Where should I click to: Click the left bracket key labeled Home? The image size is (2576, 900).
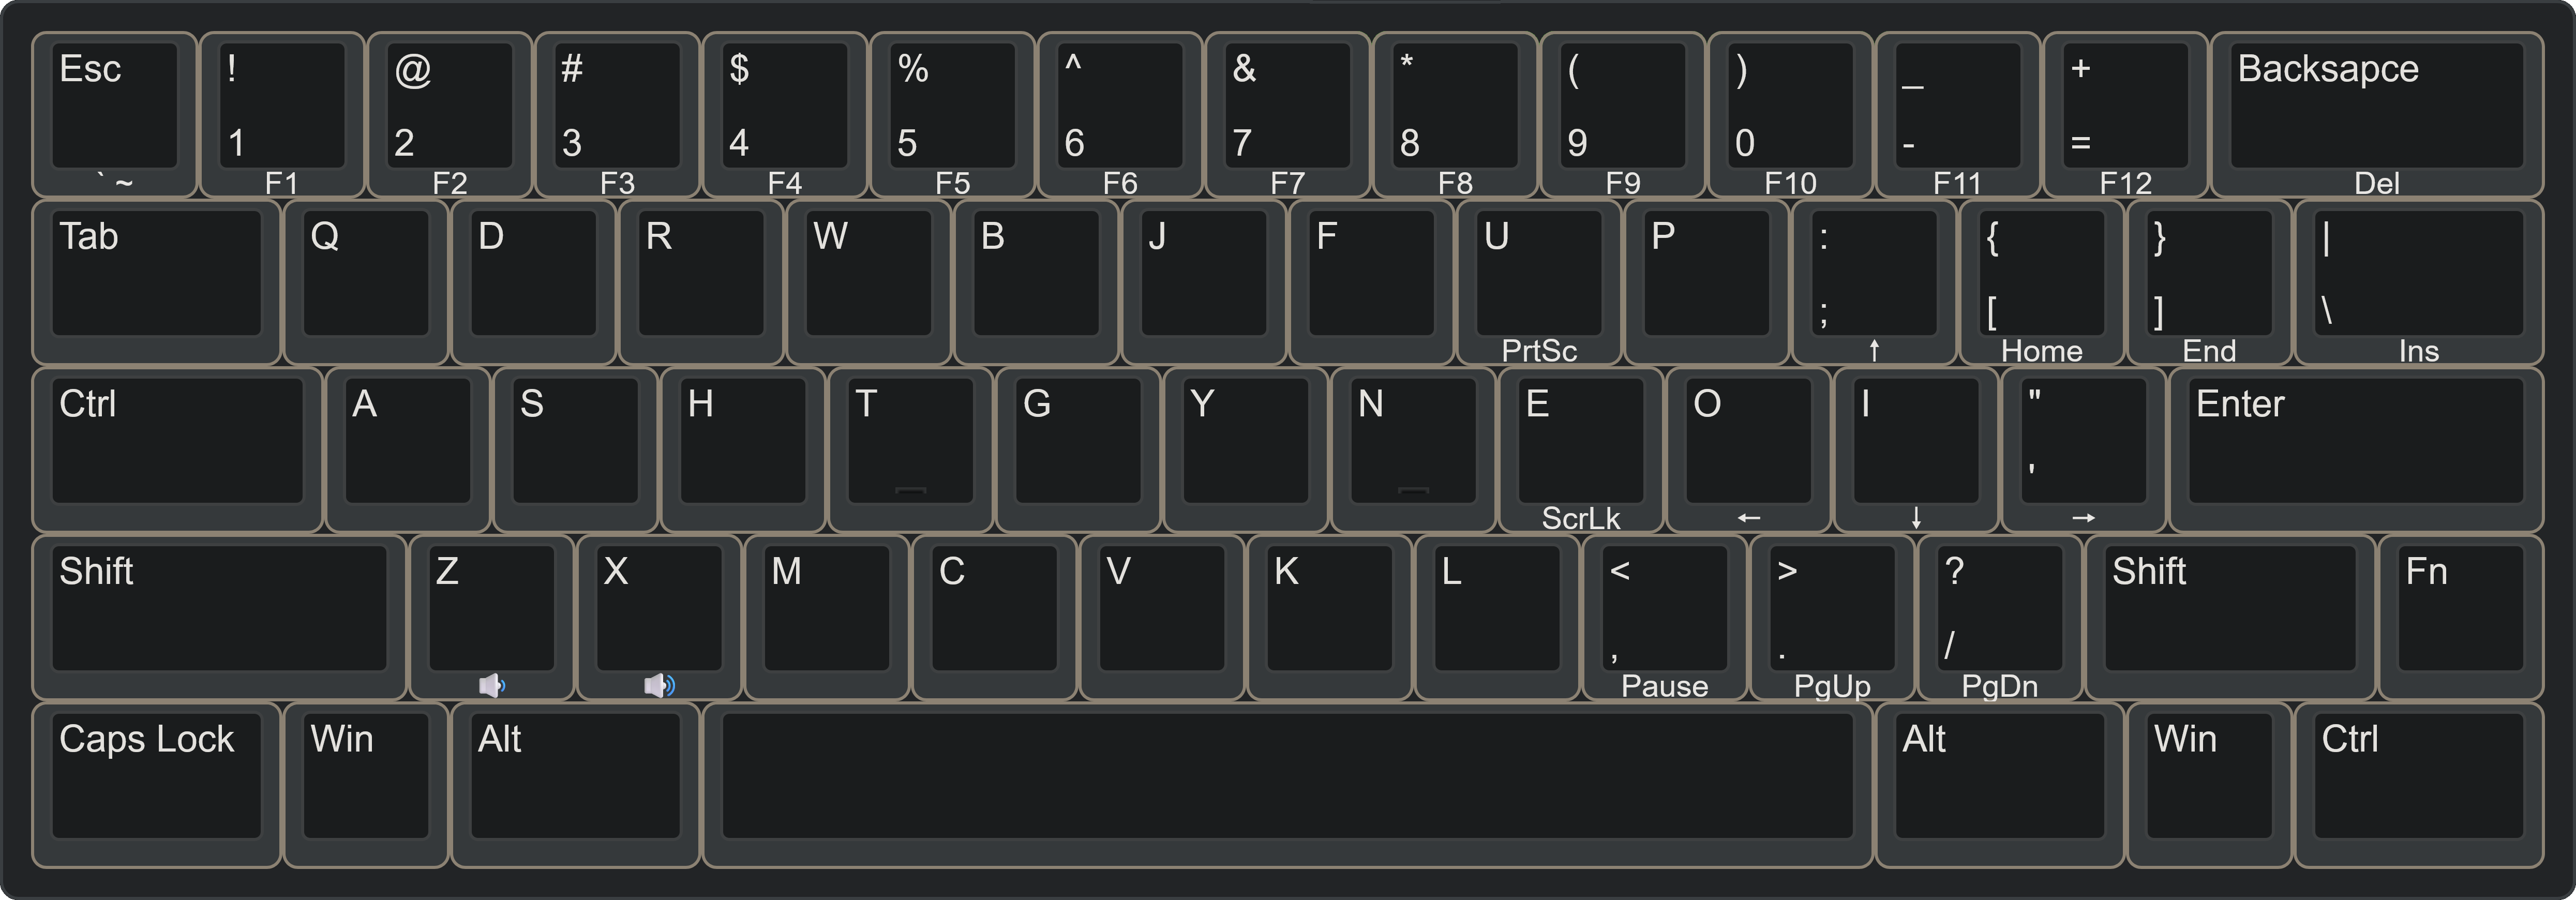coord(2042,282)
